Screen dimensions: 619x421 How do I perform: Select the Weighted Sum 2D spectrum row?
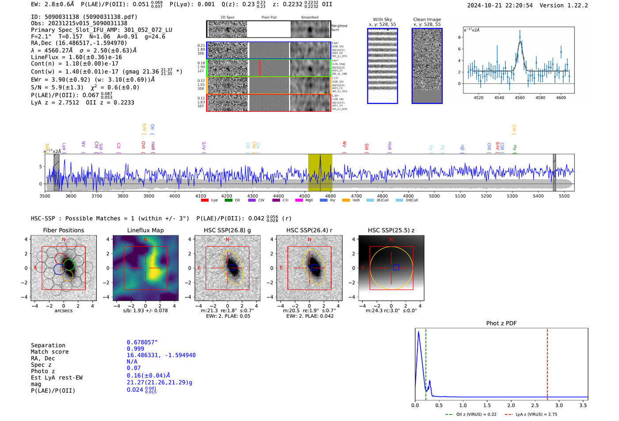pyautogui.click(x=268, y=29)
